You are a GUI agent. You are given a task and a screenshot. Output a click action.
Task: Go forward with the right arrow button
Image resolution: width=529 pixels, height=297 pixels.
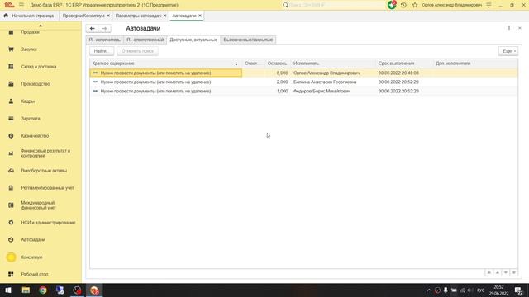(x=105, y=29)
